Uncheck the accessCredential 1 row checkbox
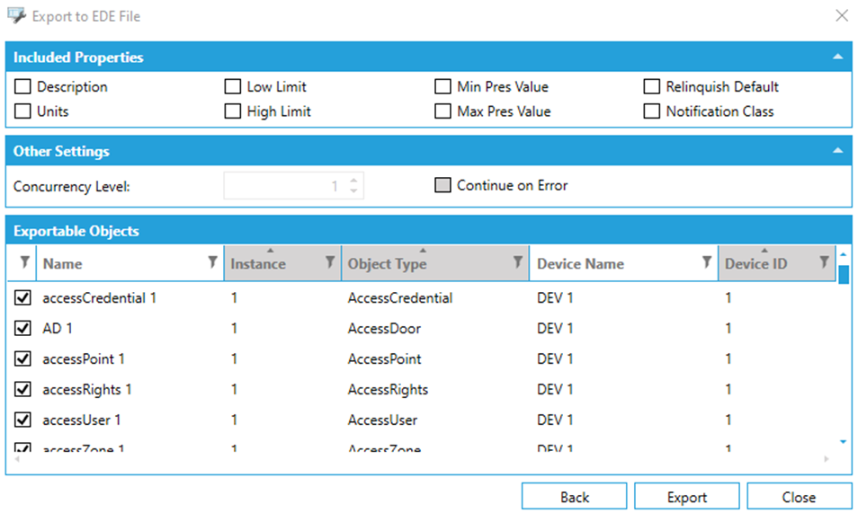 [x=23, y=298]
